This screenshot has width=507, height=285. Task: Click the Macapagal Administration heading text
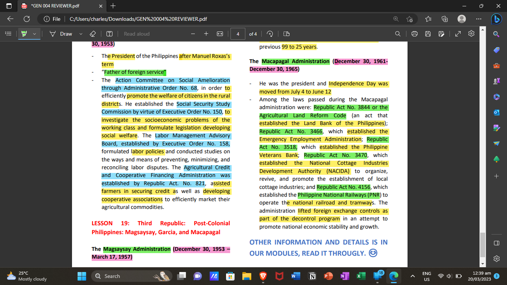[x=295, y=61]
